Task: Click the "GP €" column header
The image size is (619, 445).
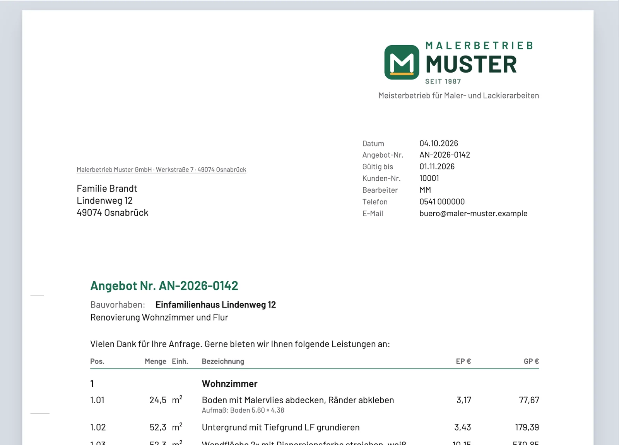Action: (x=531, y=362)
